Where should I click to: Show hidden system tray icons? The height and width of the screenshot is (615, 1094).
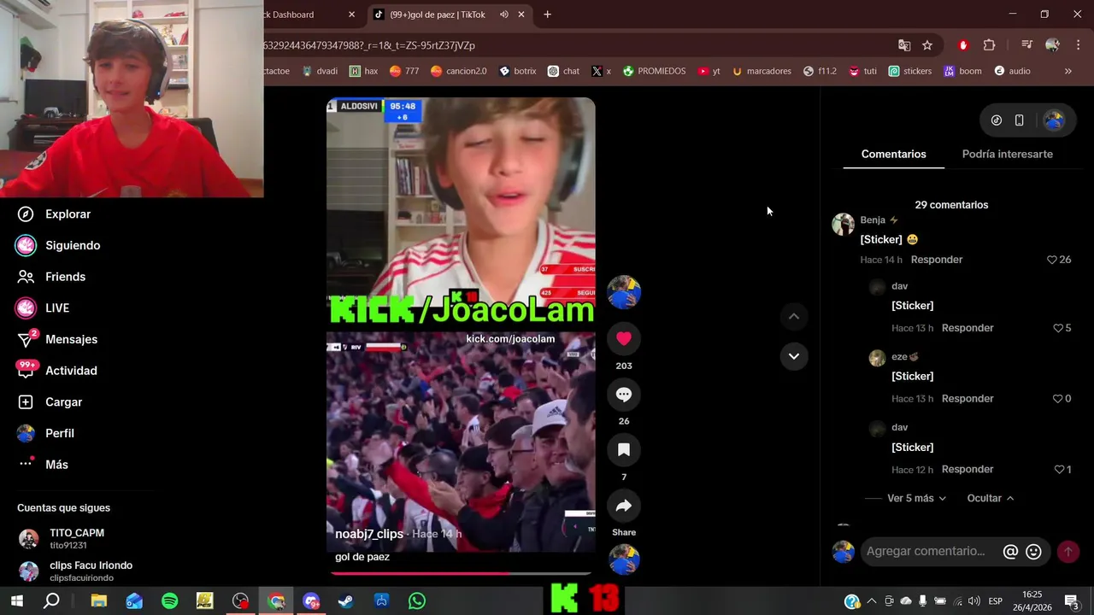871,601
